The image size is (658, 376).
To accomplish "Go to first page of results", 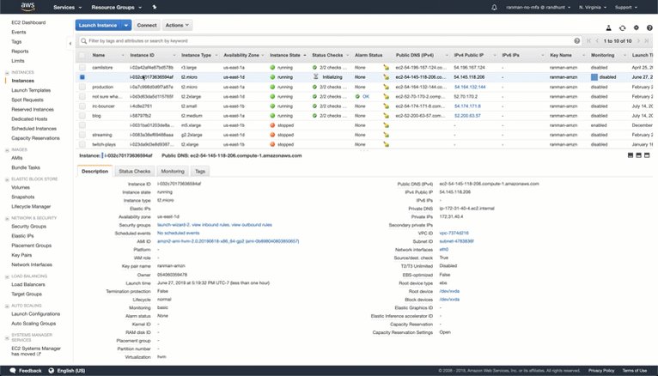I will pyautogui.click(x=588, y=40).
